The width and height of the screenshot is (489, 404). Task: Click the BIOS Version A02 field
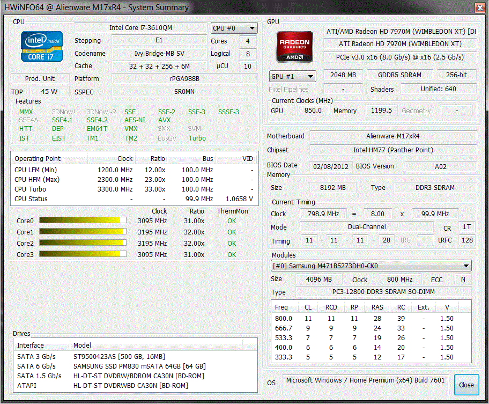[441, 166]
